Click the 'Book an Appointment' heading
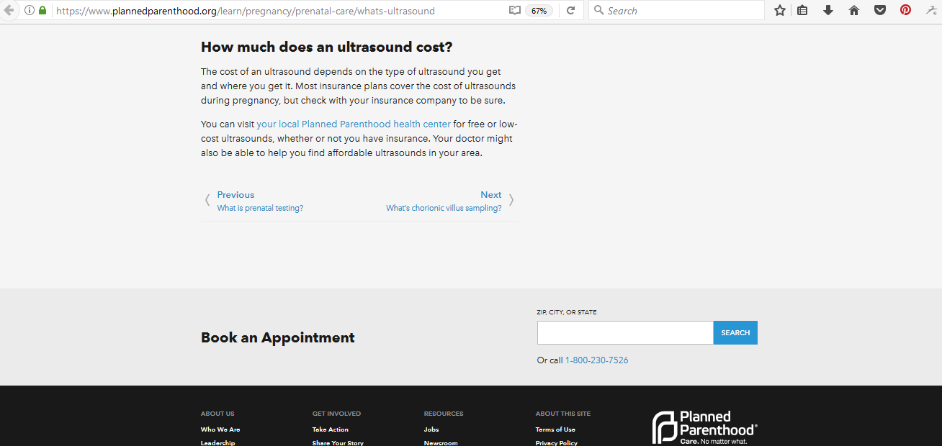 [x=278, y=337]
